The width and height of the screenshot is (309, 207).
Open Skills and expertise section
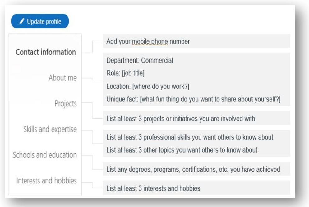50,129
